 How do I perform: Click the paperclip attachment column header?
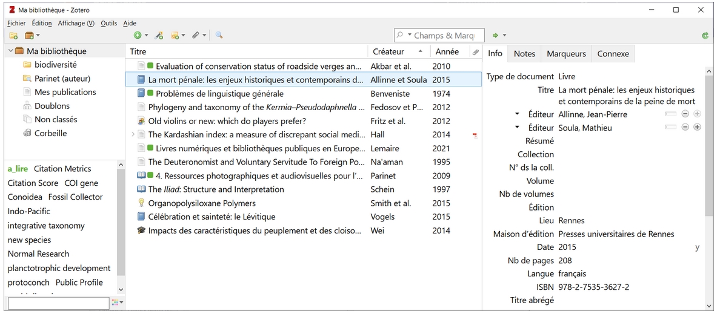(x=476, y=52)
